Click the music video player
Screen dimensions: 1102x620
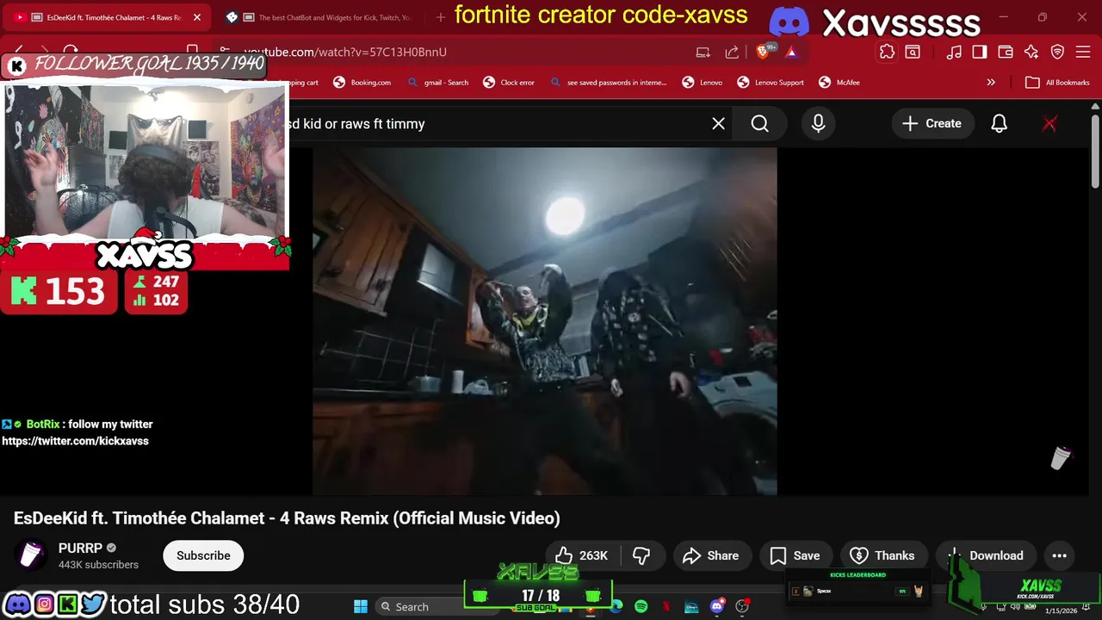(545, 321)
